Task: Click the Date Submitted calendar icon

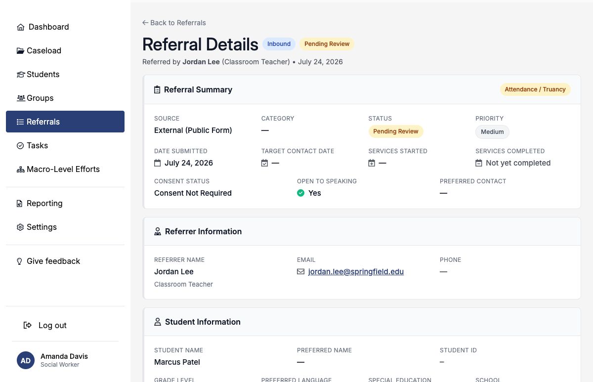Action: point(158,163)
